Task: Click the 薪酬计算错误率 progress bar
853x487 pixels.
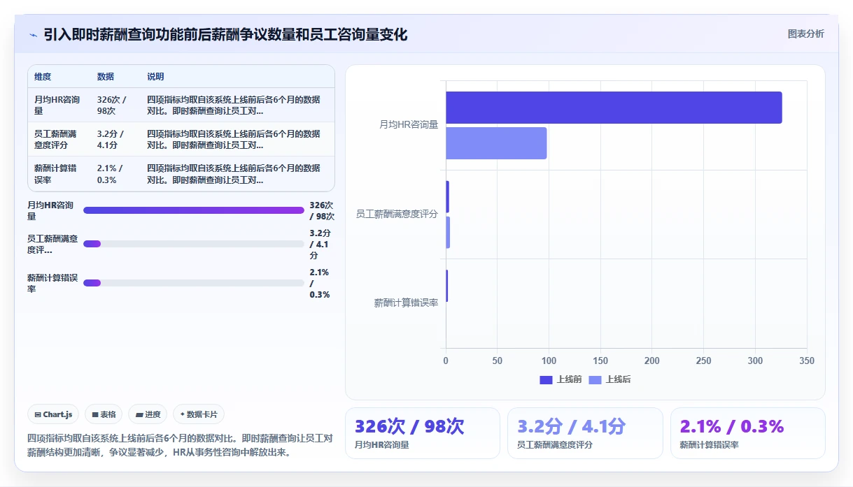Action: pos(194,283)
